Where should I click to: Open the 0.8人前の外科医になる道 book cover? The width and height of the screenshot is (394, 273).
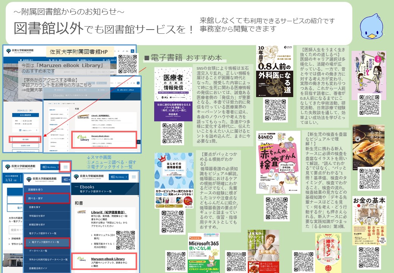coord(275,71)
